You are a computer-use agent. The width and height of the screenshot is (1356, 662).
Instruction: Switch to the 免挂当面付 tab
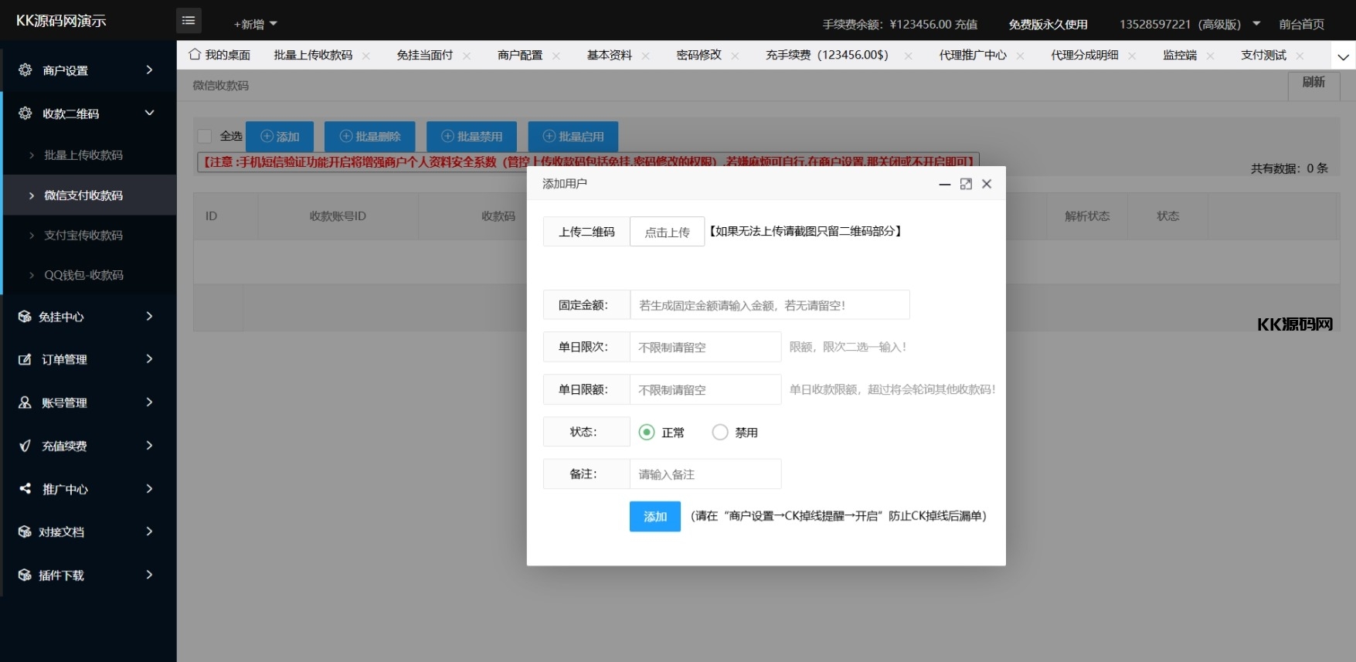[x=424, y=55]
